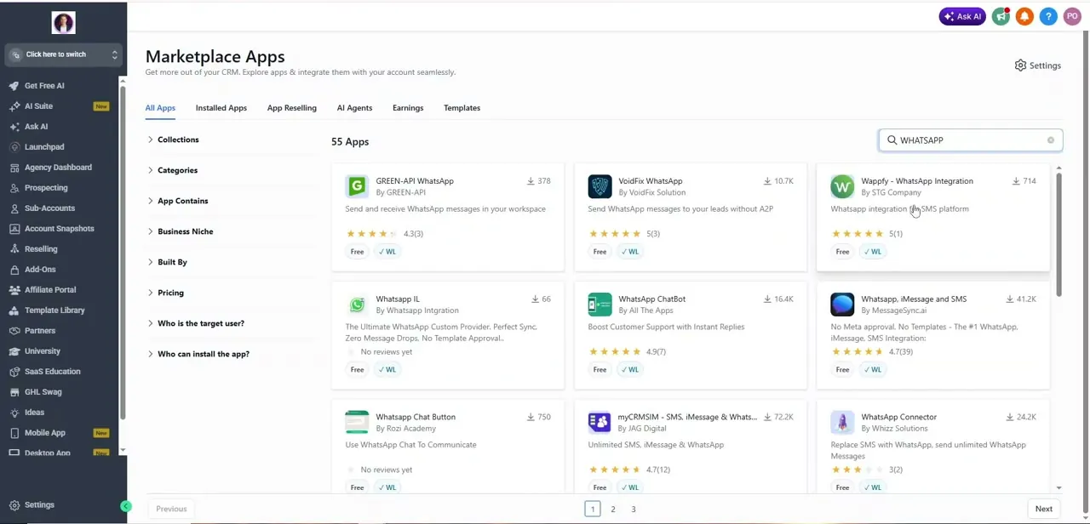Expand the Collections filter

[174, 140]
